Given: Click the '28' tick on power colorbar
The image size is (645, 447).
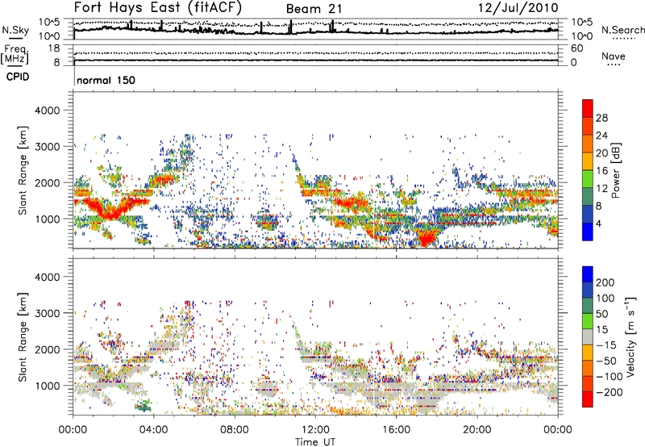Looking at the screenshot, I should 601,118.
